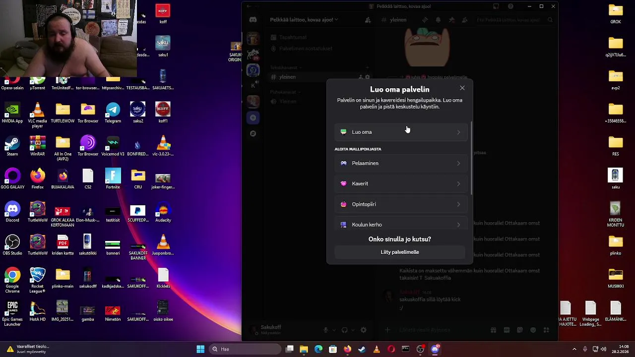Select the Kaverit server template

pyautogui.click(x=400, y=183)
